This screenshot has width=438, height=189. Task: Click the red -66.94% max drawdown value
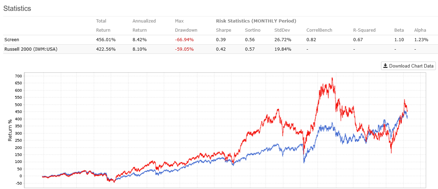pyautogui.click(x=184, y=40)
